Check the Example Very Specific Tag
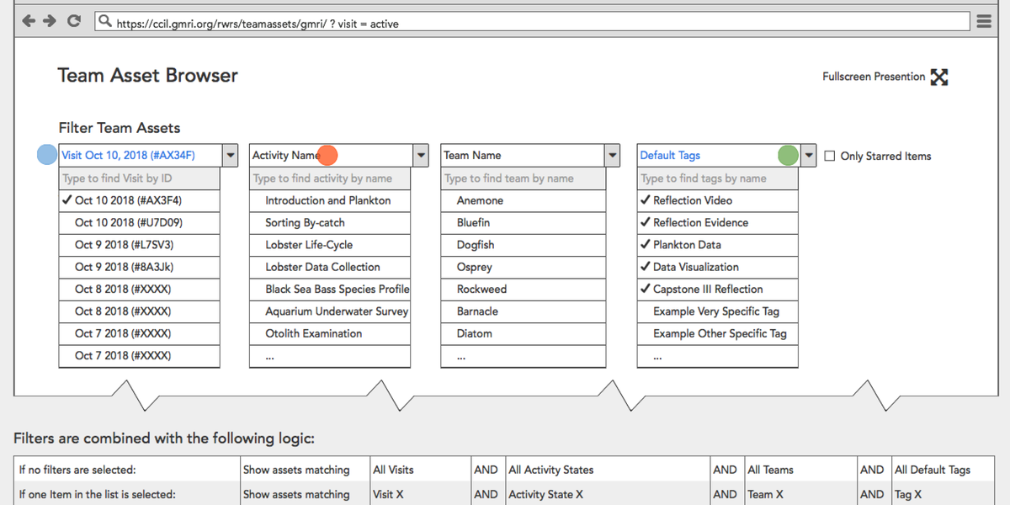The width and height of the screenshot is (1010, 505). (717, 311)
